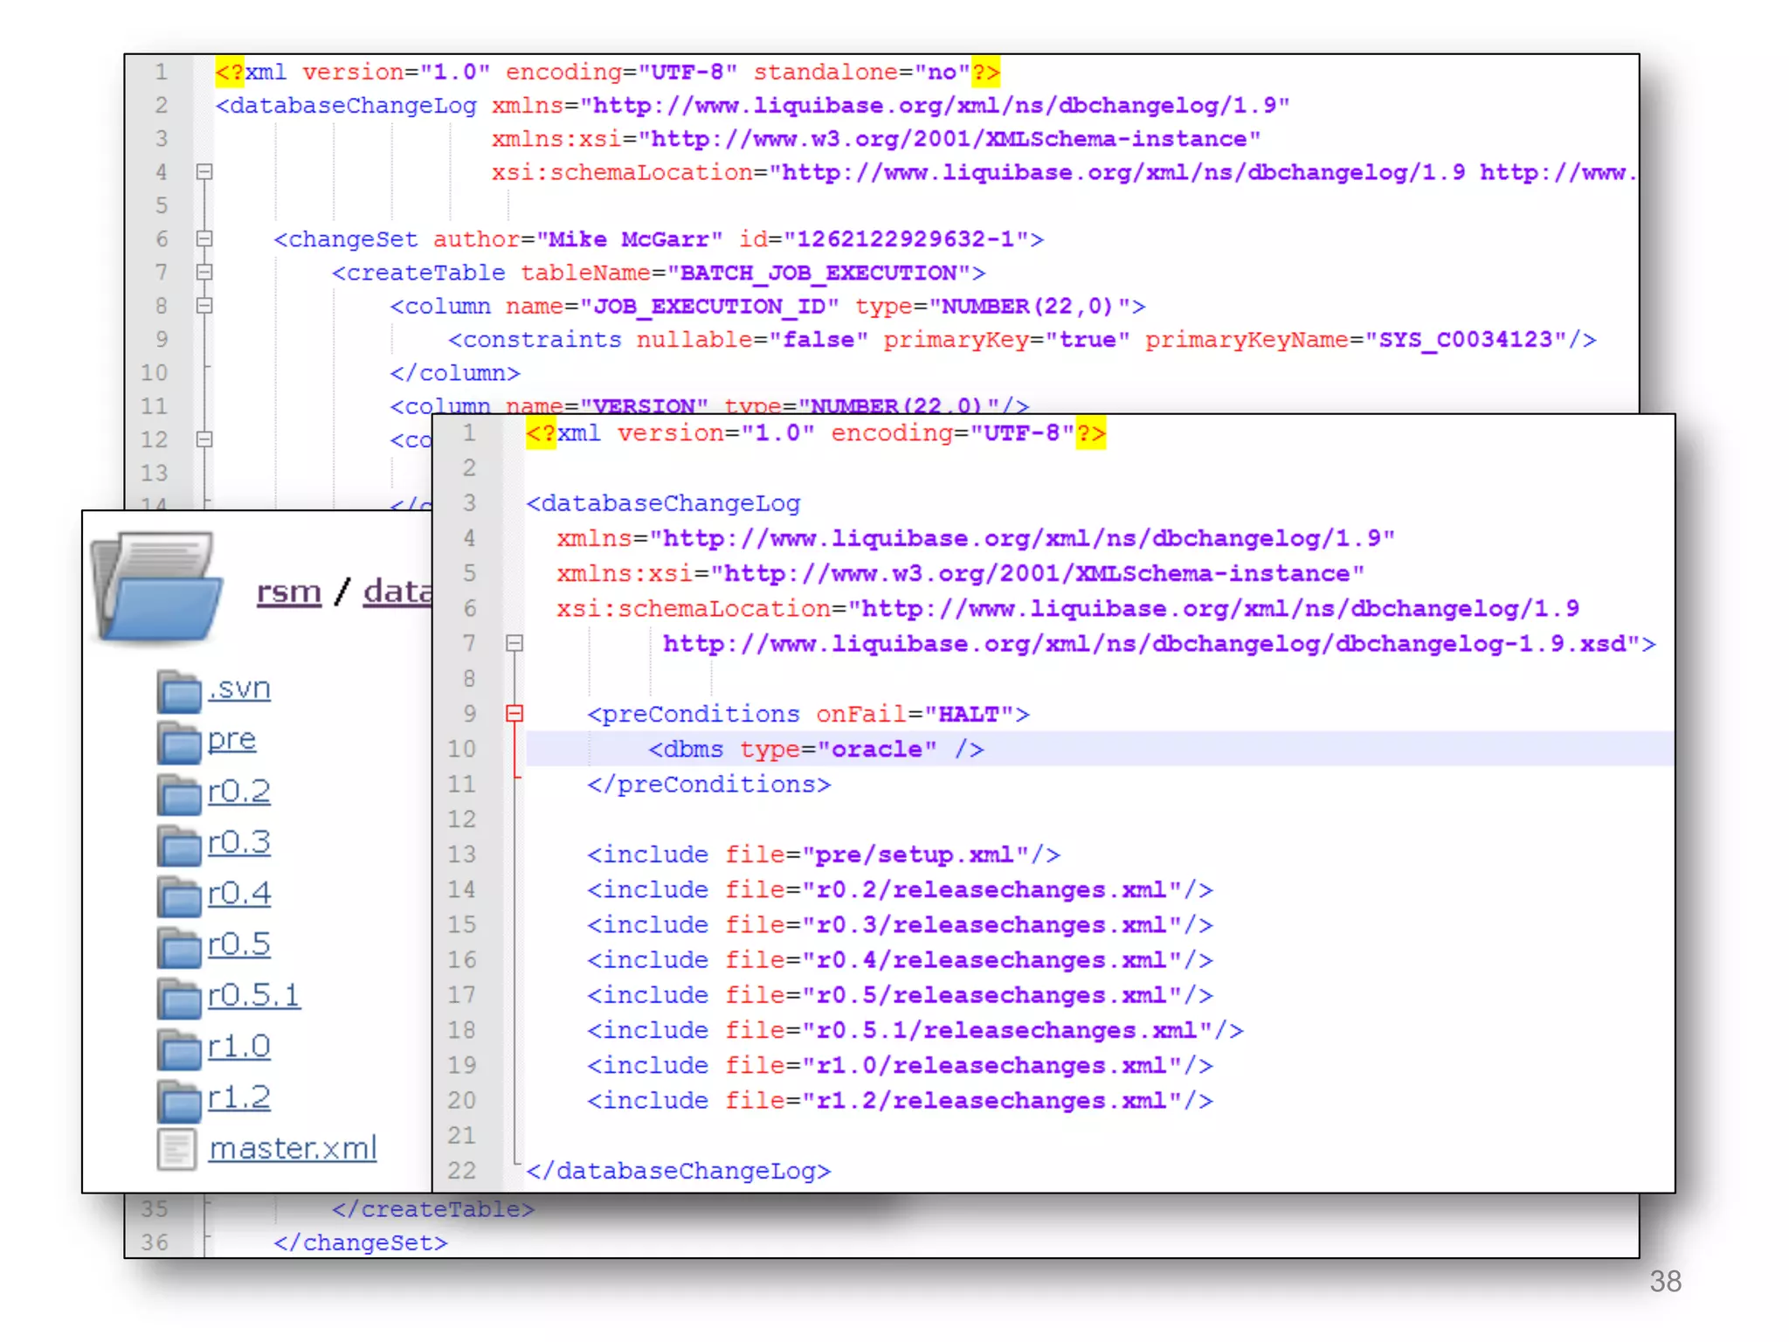Click the r1.2 folder icon
The height and width of the screenshot is (1342, 1789).
[x=180, y=1100]
